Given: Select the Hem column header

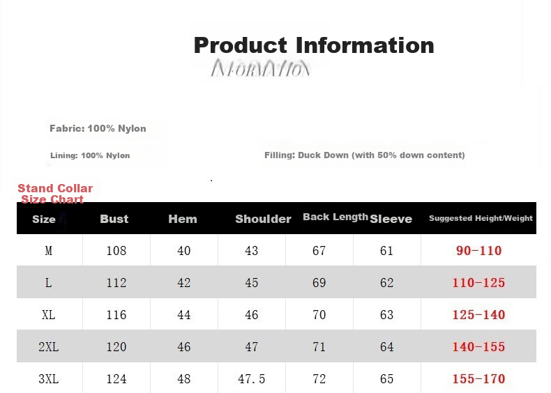Looking at the screenshot, I should [x=183, y=219].
